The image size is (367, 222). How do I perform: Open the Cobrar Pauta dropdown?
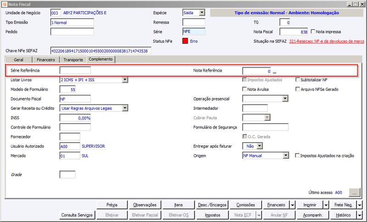[x=267, y=117]
